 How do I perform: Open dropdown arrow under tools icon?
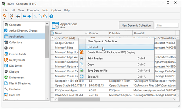pyautogui.click(x=12, y=18)
